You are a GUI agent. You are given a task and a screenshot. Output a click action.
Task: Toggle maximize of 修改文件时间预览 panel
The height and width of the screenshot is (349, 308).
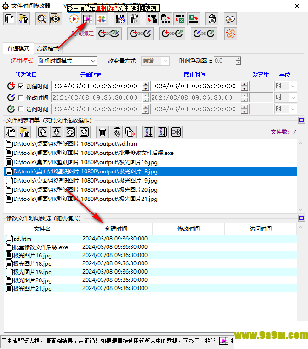[x=302, y=218]
